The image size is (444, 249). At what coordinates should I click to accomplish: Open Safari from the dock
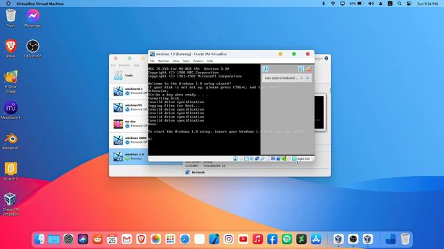tap(185, 239)
